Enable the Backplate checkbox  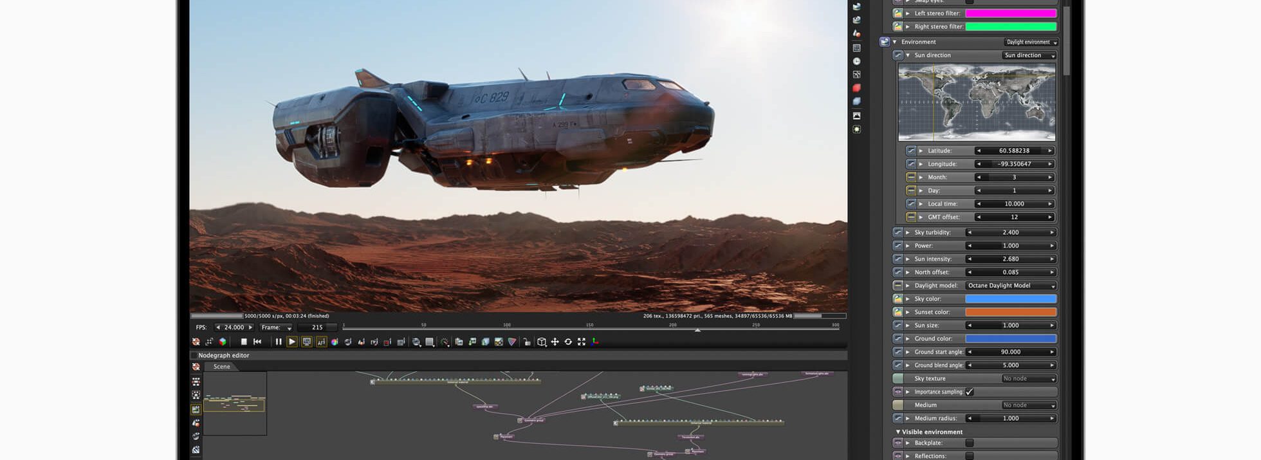point(970,443)
